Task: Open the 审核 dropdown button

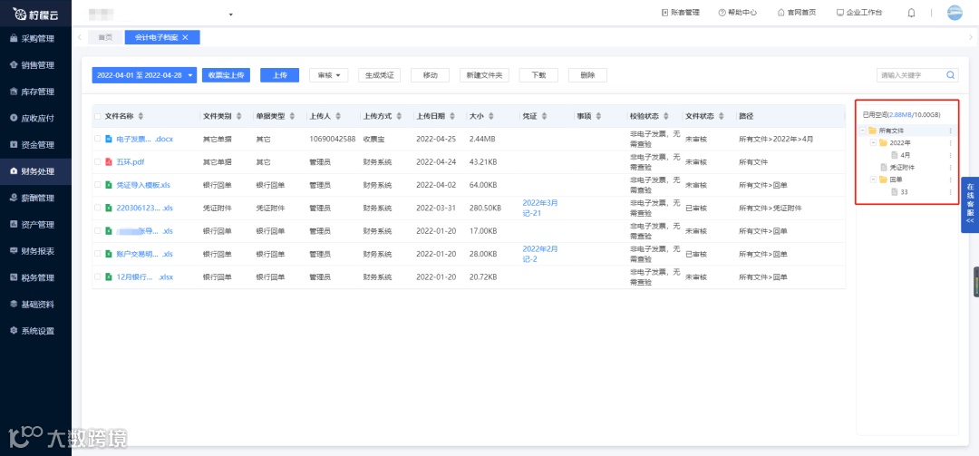Action: (328, 75)
